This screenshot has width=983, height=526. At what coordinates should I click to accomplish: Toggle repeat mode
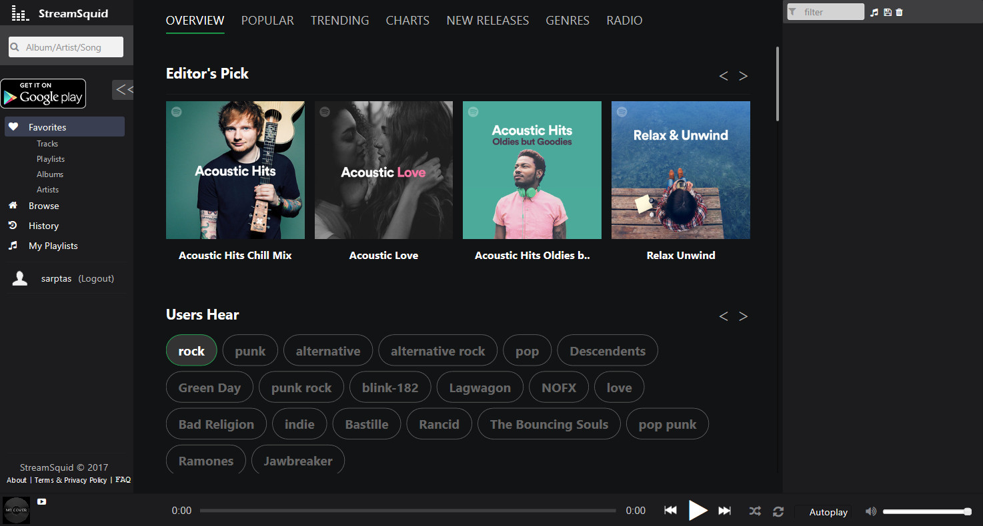[778, 511]
